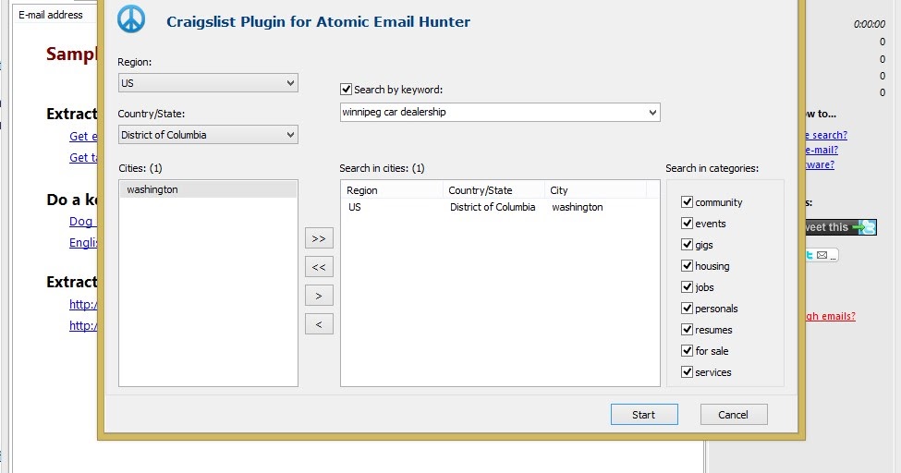Click the Region column header

click(392, 190)
